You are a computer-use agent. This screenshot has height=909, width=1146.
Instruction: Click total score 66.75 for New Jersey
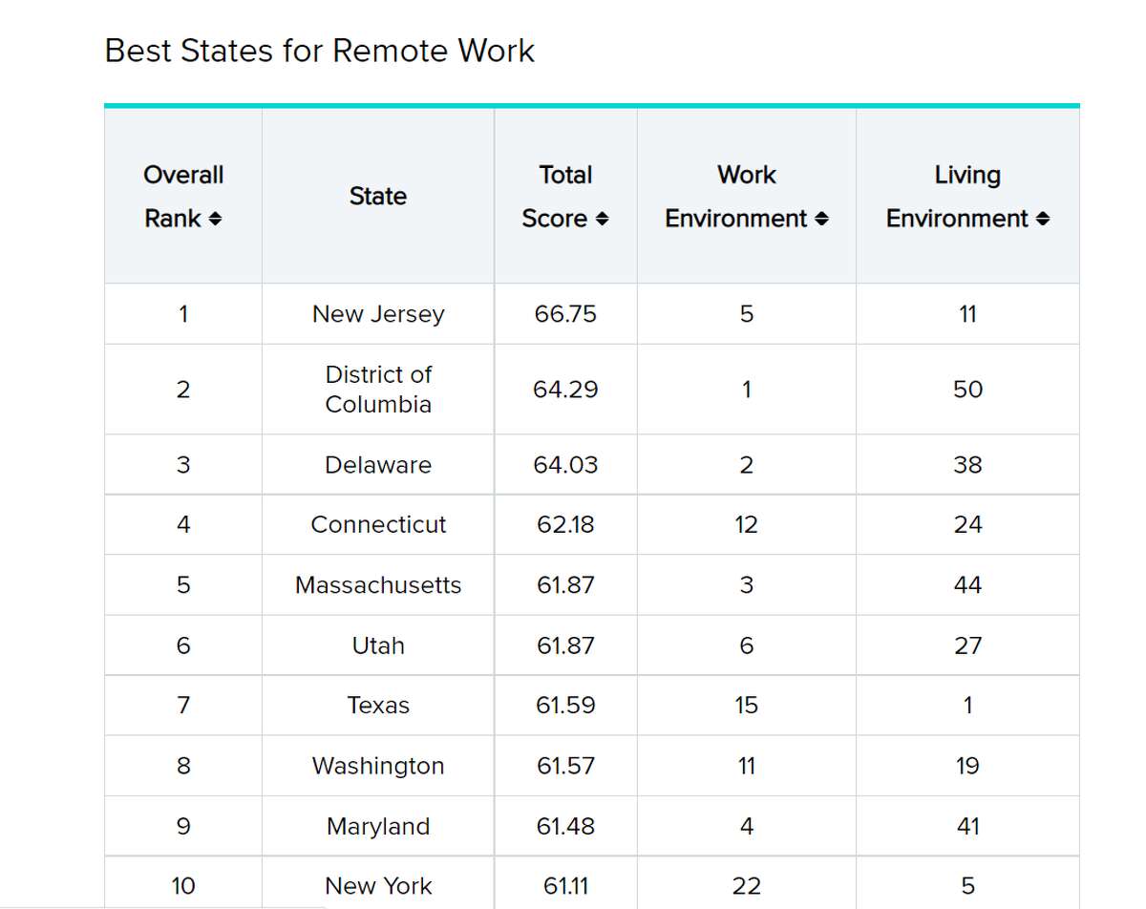565,314
